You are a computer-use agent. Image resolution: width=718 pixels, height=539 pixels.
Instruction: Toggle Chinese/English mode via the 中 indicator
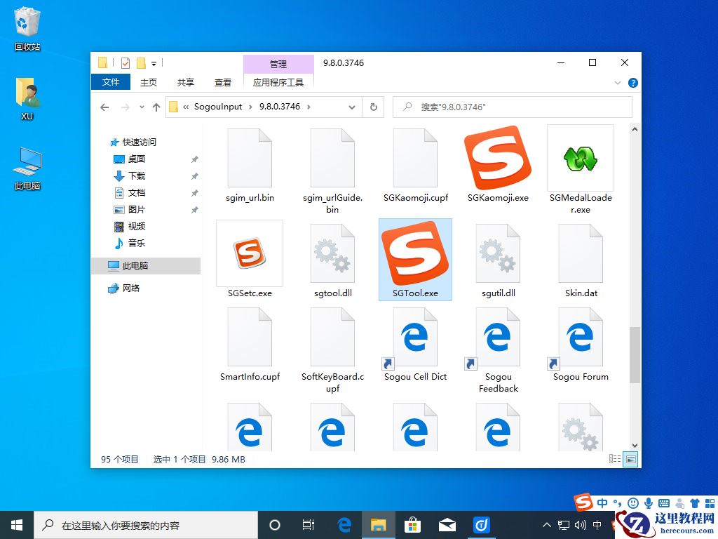603,503
